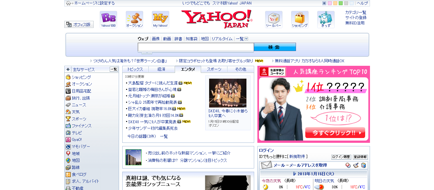The height and width of the screenshot is (190, 434).
Task: Click the 登録情報 button
Action: click(x=360, y=157)
